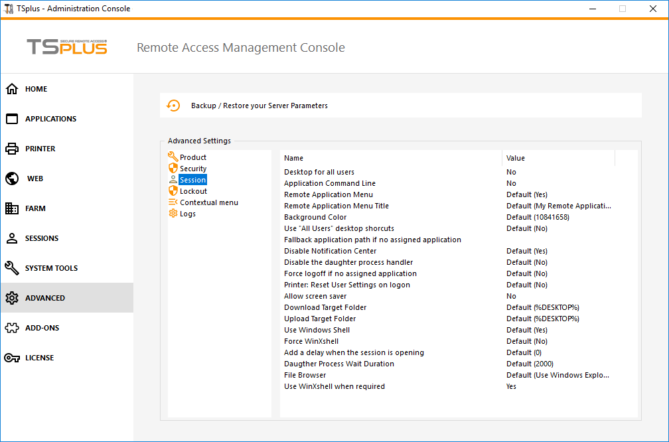Click the License key icon
Viewport: 669px width, 442px height.
pyautogui.click(x=12, y=358)
